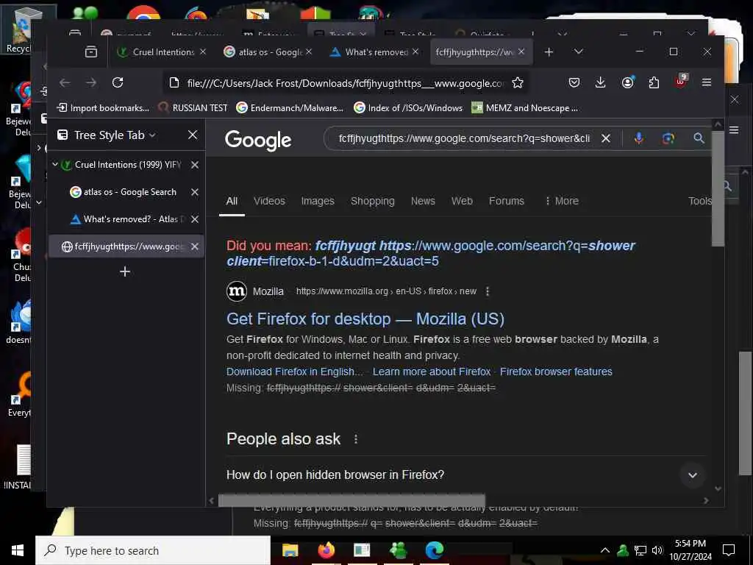
Task: Select the Images search filter
Action: [x=318, y=201]
